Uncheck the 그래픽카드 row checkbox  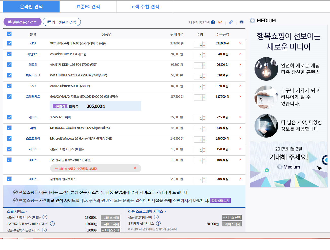(9, 97)
